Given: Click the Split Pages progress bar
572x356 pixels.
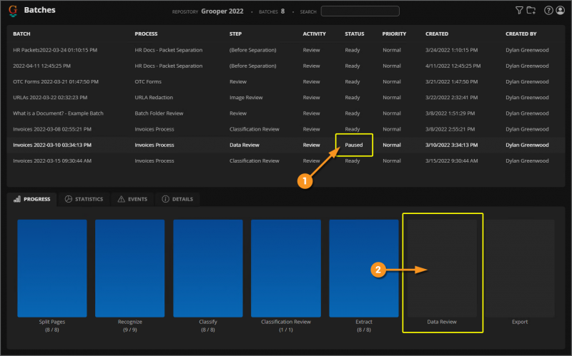Looking at the screenshot, I should pyautogui.click(x=52, y=268).
